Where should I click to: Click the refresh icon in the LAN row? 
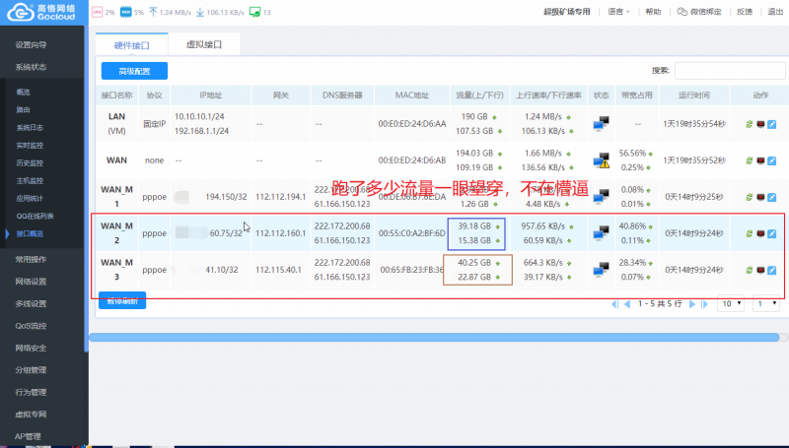750,124
